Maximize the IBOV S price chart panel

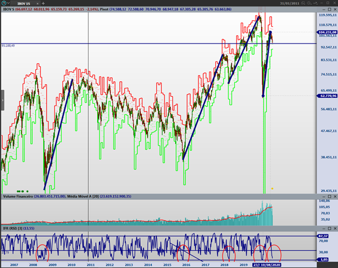(330, 10)
